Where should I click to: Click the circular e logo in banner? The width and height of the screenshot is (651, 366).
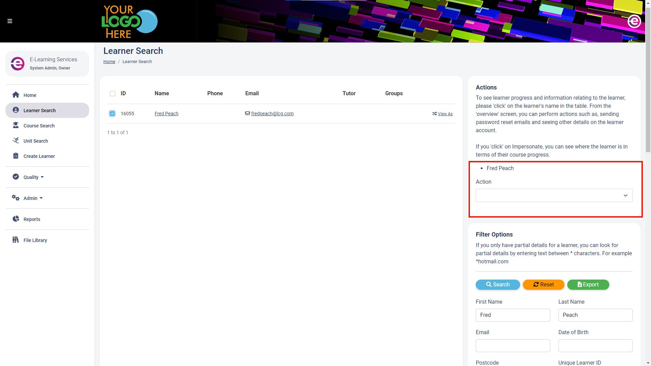click(x=634, y=21)
